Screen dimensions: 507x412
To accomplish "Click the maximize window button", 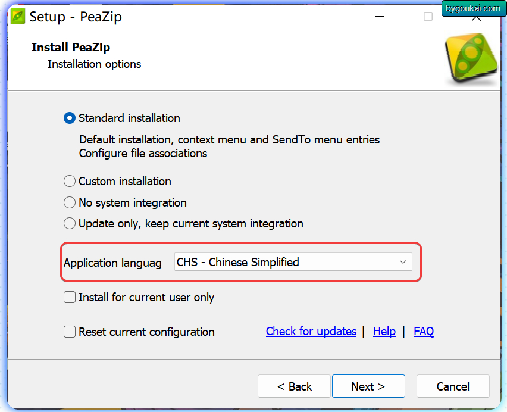I will point(428,17).
